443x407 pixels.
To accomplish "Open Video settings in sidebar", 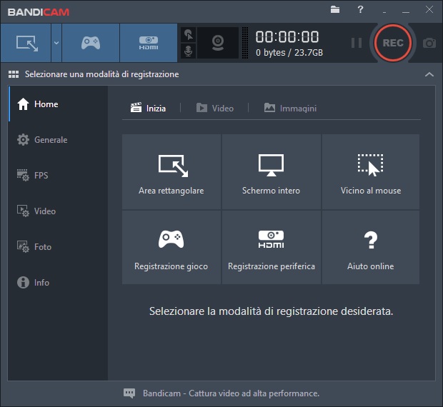I will 58,211.
